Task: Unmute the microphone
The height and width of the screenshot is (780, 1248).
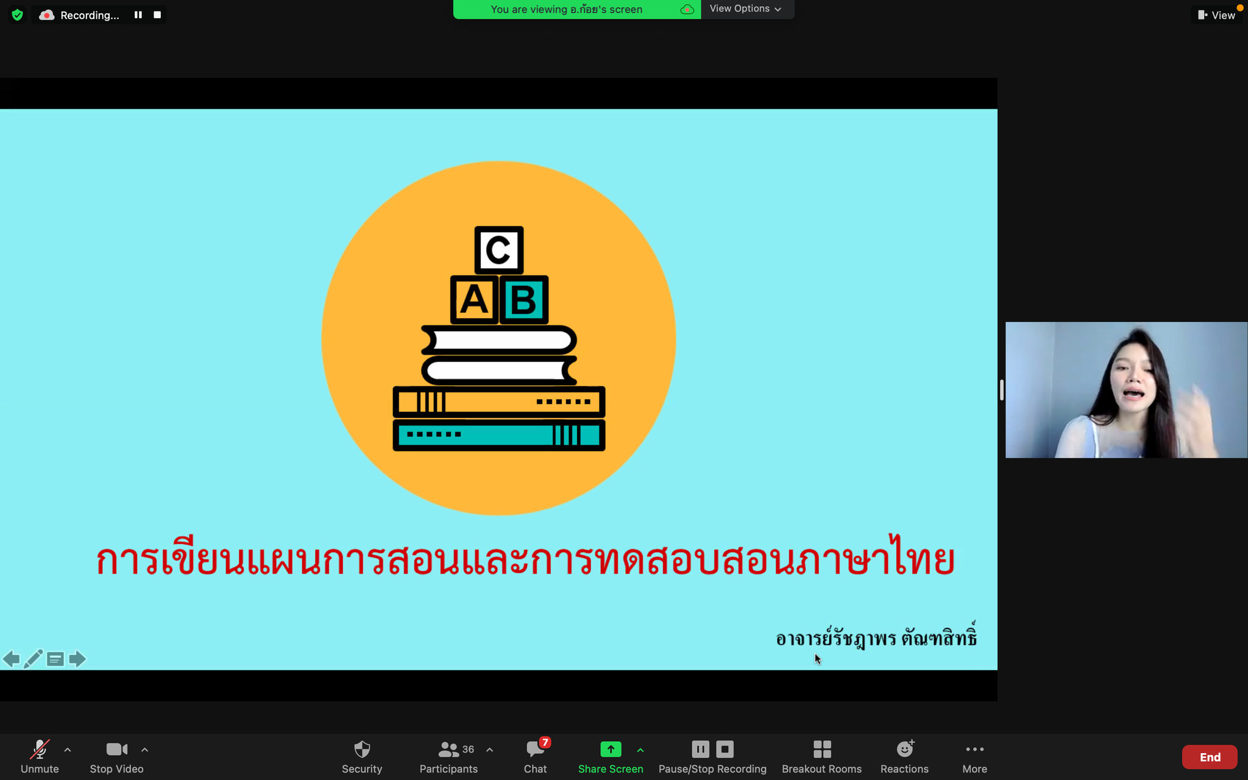Action: click(40, 756)
